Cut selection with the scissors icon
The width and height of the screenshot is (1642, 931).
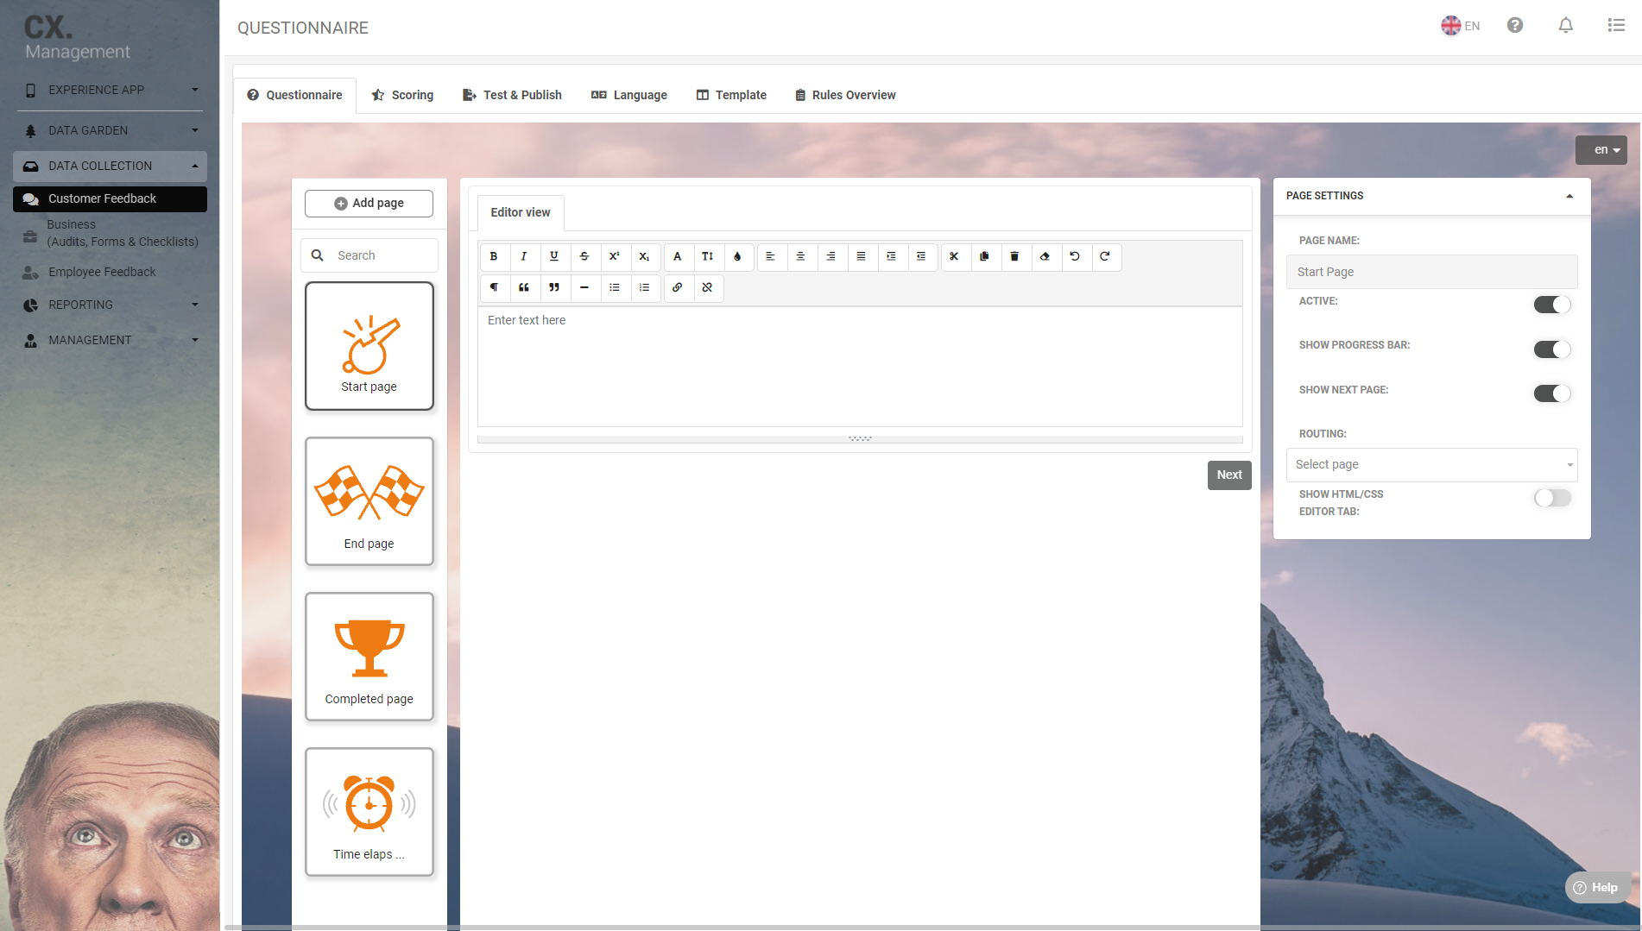[x=955, y=256]
